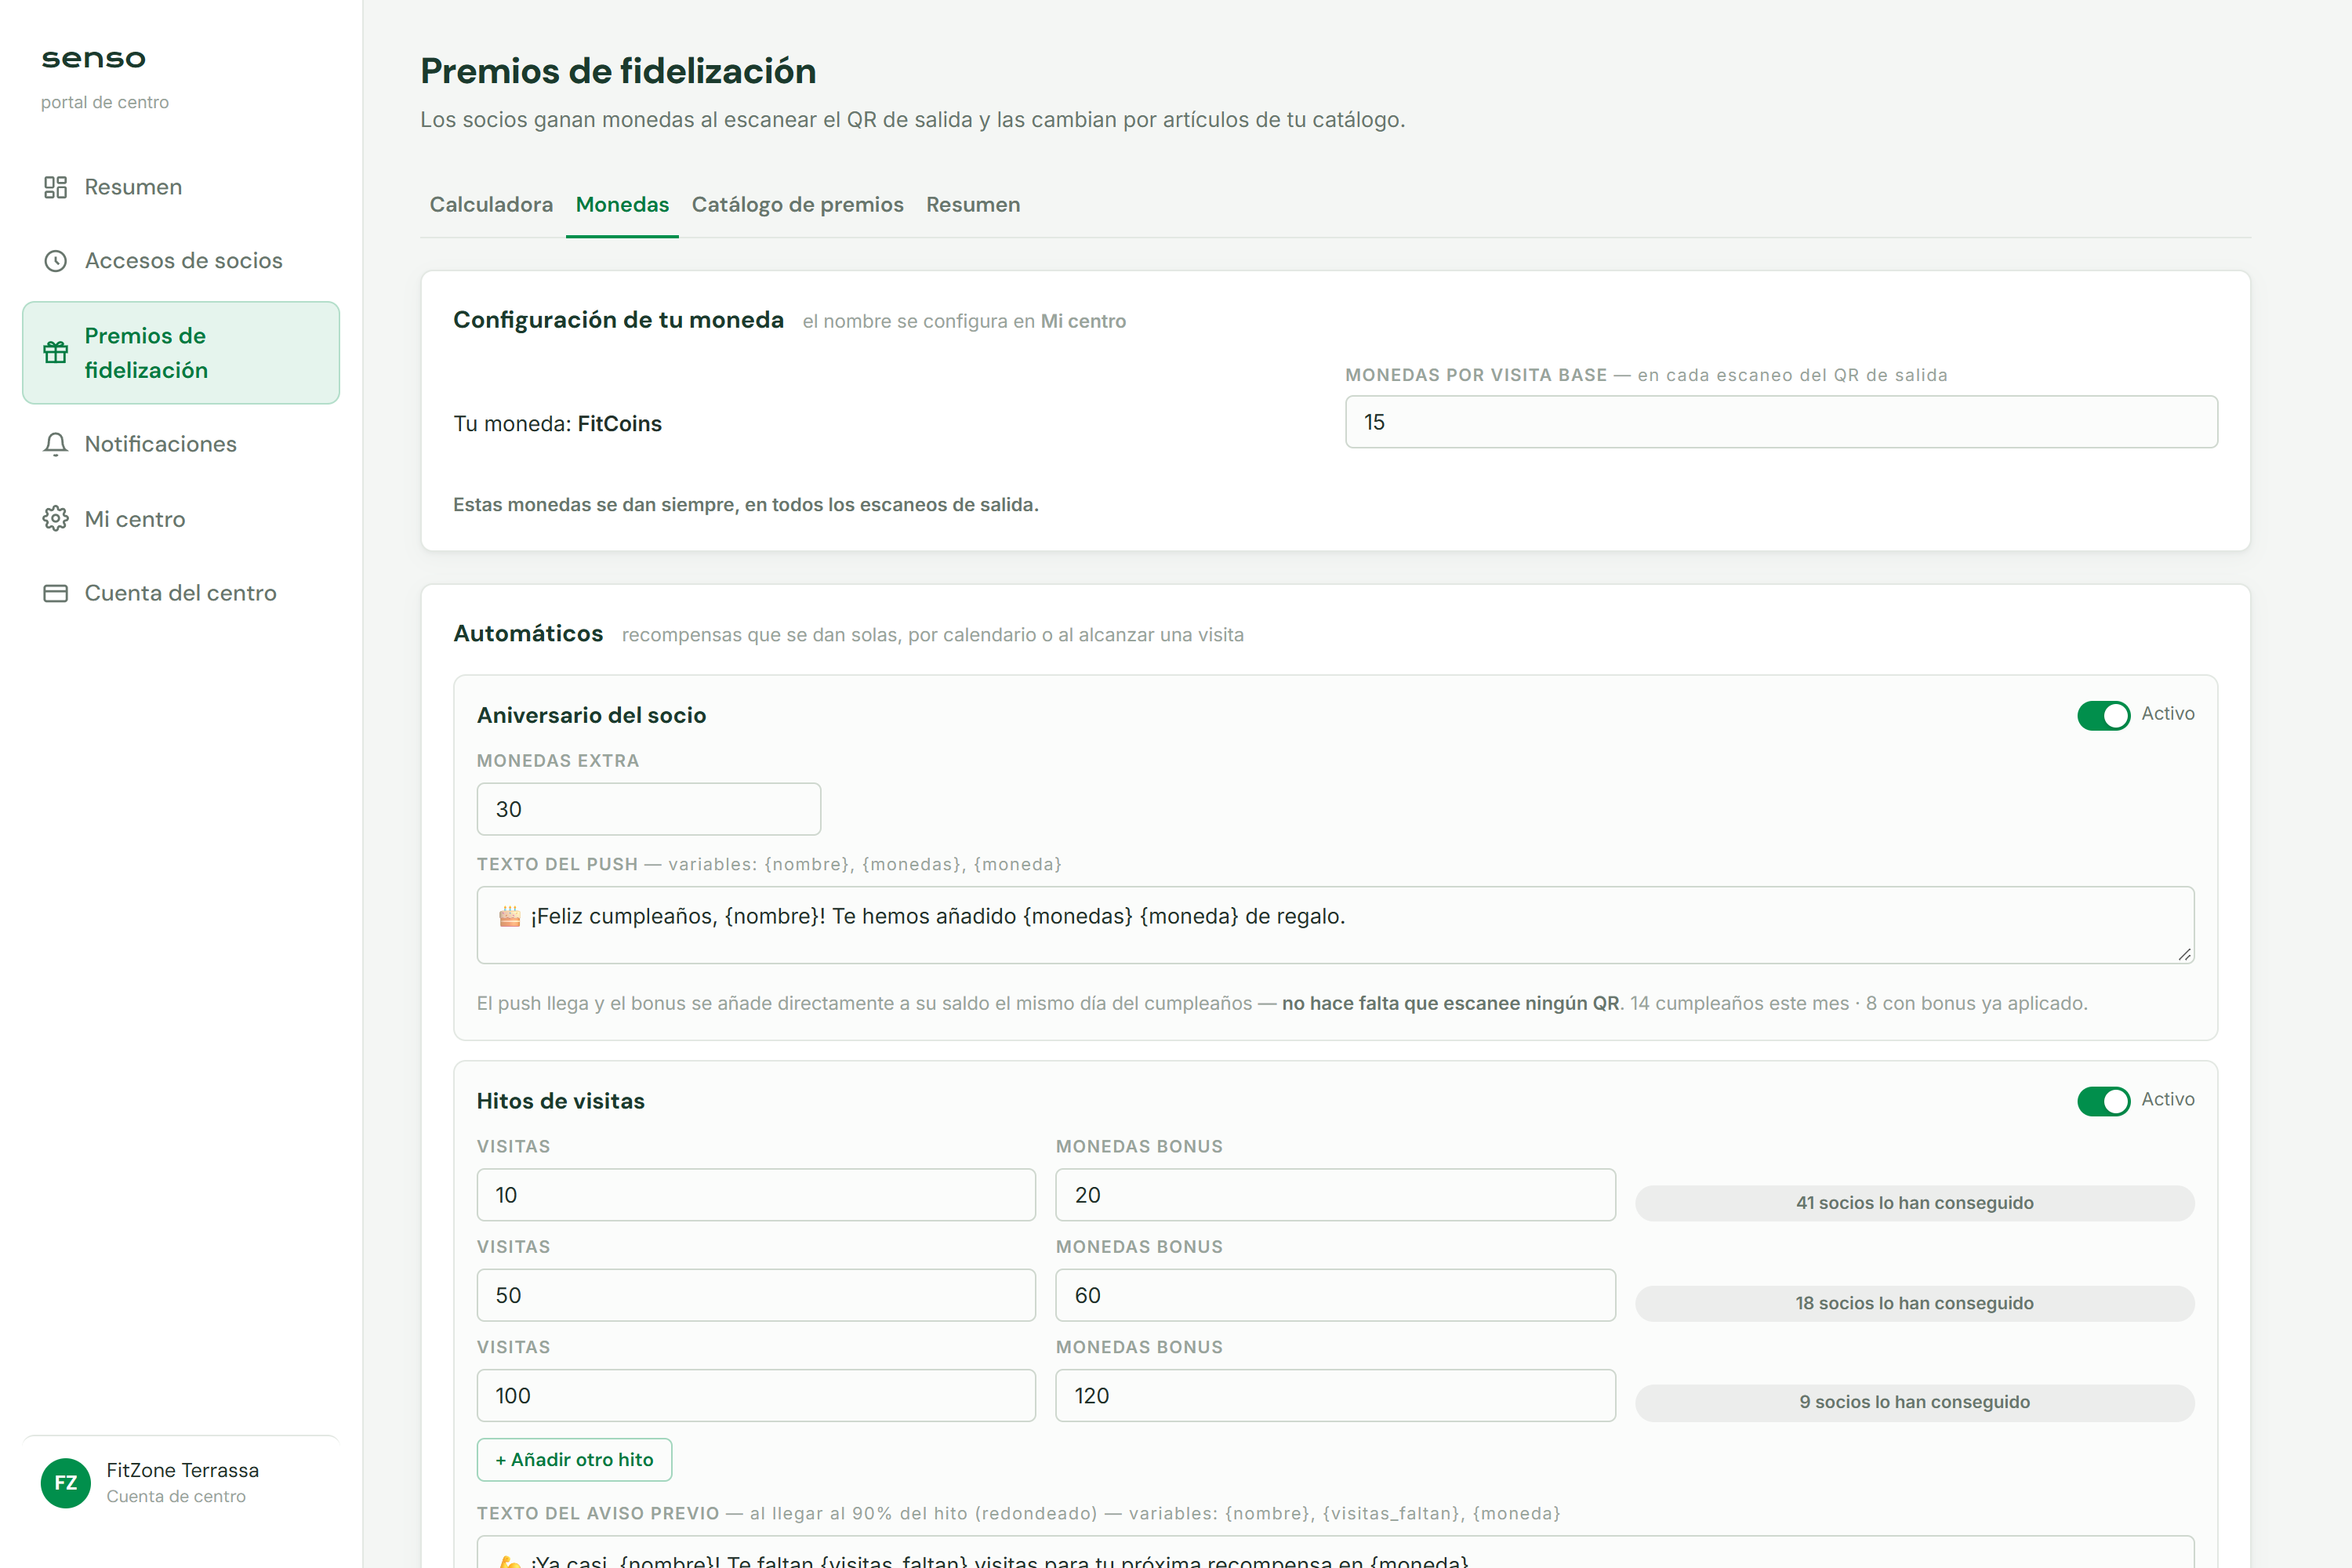Screen dimensions: 2352x1568
Task: Click the birthday push text area
Action: pyautogui.click(x=1335, y=925)
